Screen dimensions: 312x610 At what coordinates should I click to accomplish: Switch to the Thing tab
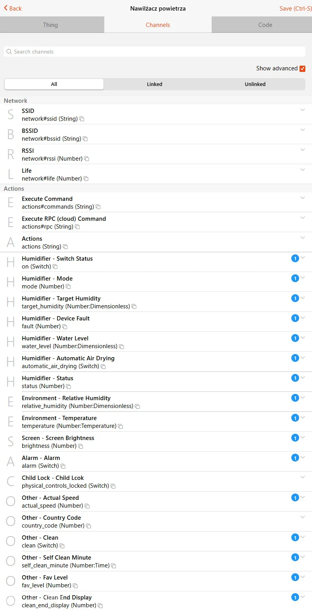click(50, 25)
